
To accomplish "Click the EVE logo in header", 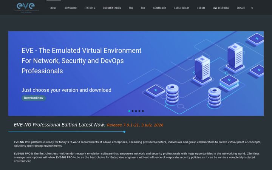I will coord(26,8).
